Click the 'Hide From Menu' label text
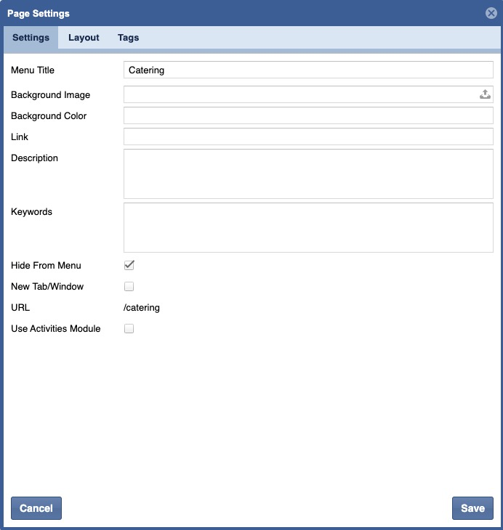Viewport: 503px width, 530px height. [x=46, y=266]
